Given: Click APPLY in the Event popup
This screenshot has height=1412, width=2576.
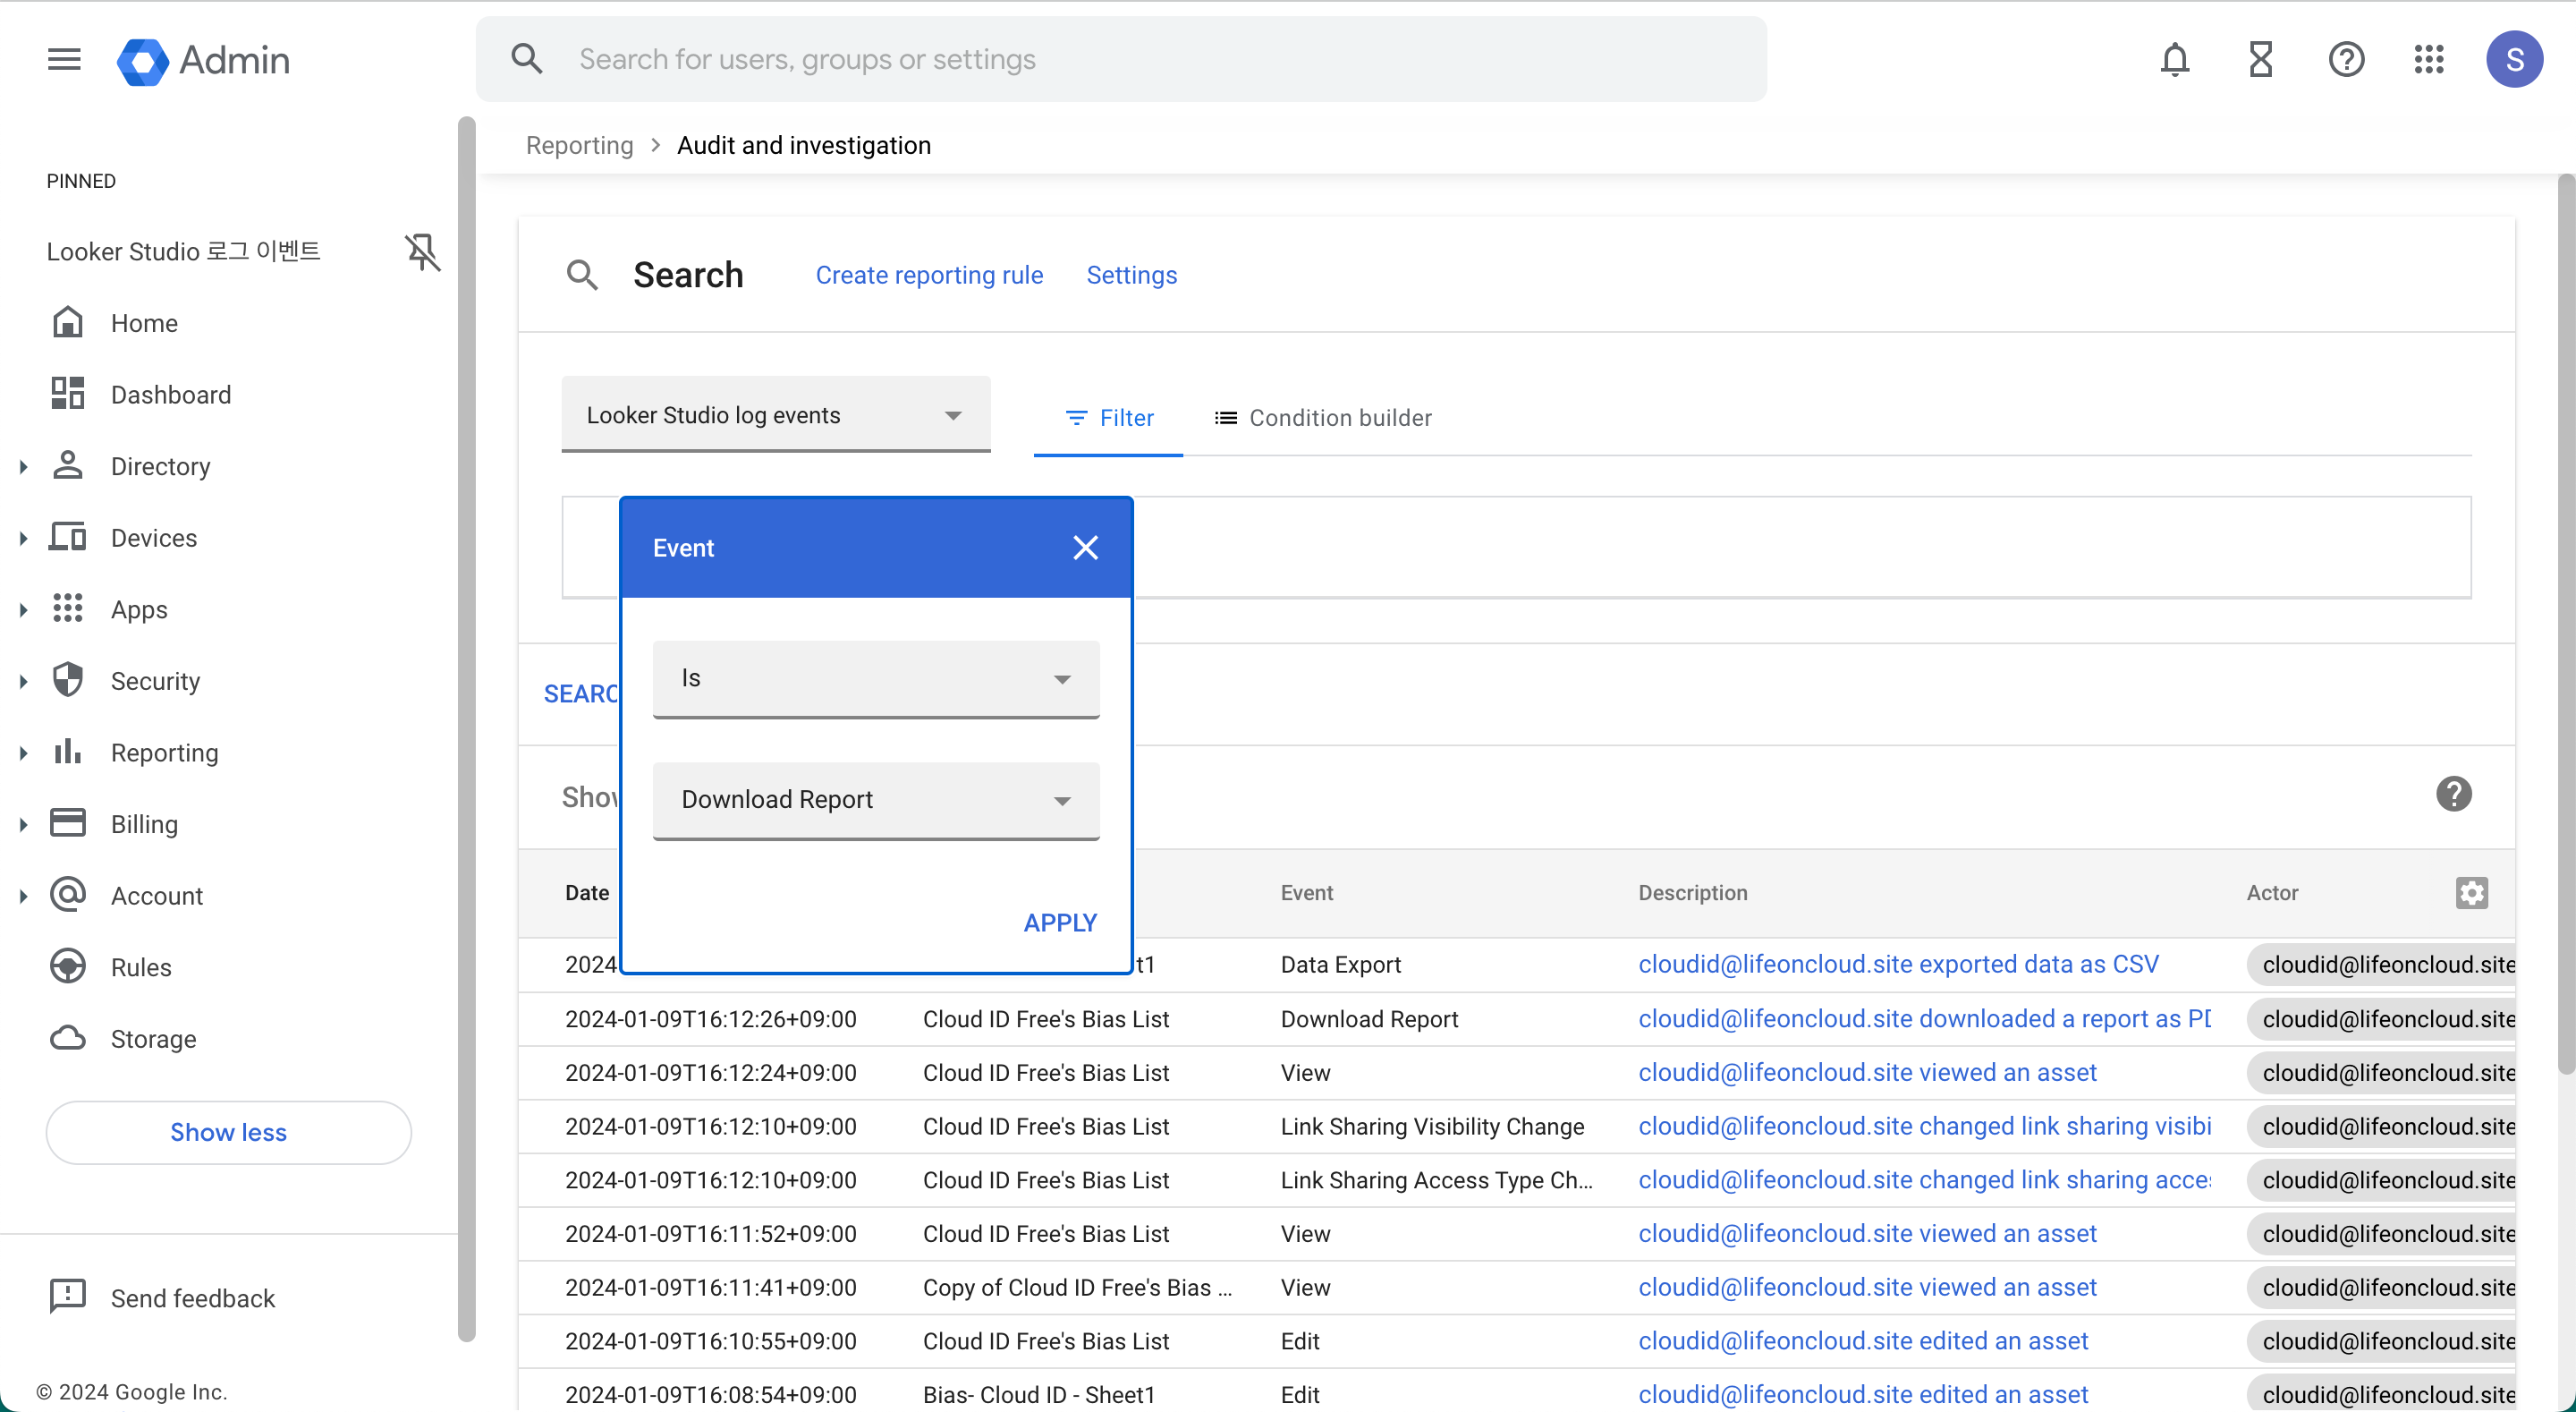Looking at the screenshot, I should click(x=1060, y=923).
